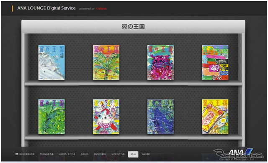Click the ANA logo at bottom right
268x163 pixels.
240,152
